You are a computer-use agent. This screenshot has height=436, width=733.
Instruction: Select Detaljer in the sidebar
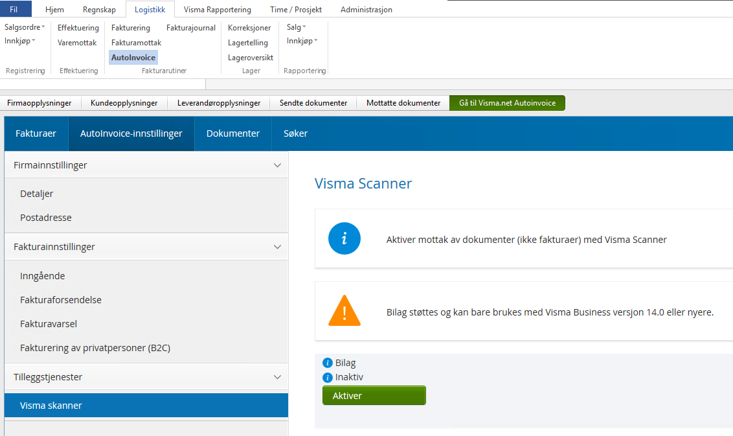tap(36, 194)
